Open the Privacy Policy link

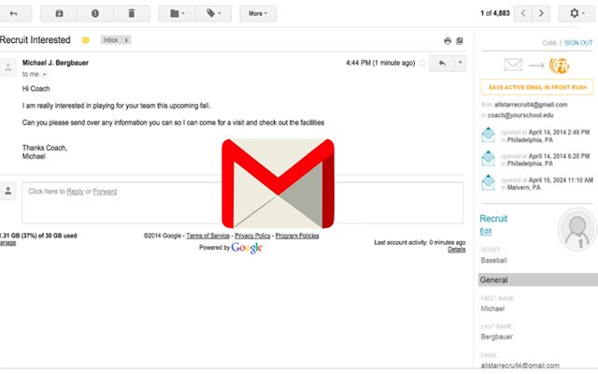point(252,236)
